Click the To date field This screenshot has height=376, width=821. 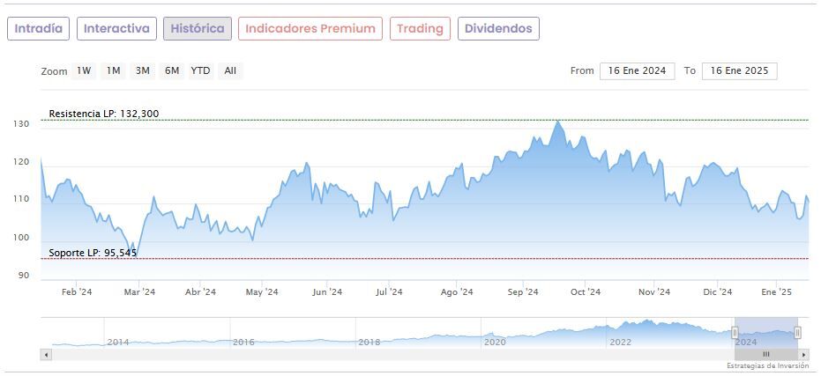(x=739, y=70)
